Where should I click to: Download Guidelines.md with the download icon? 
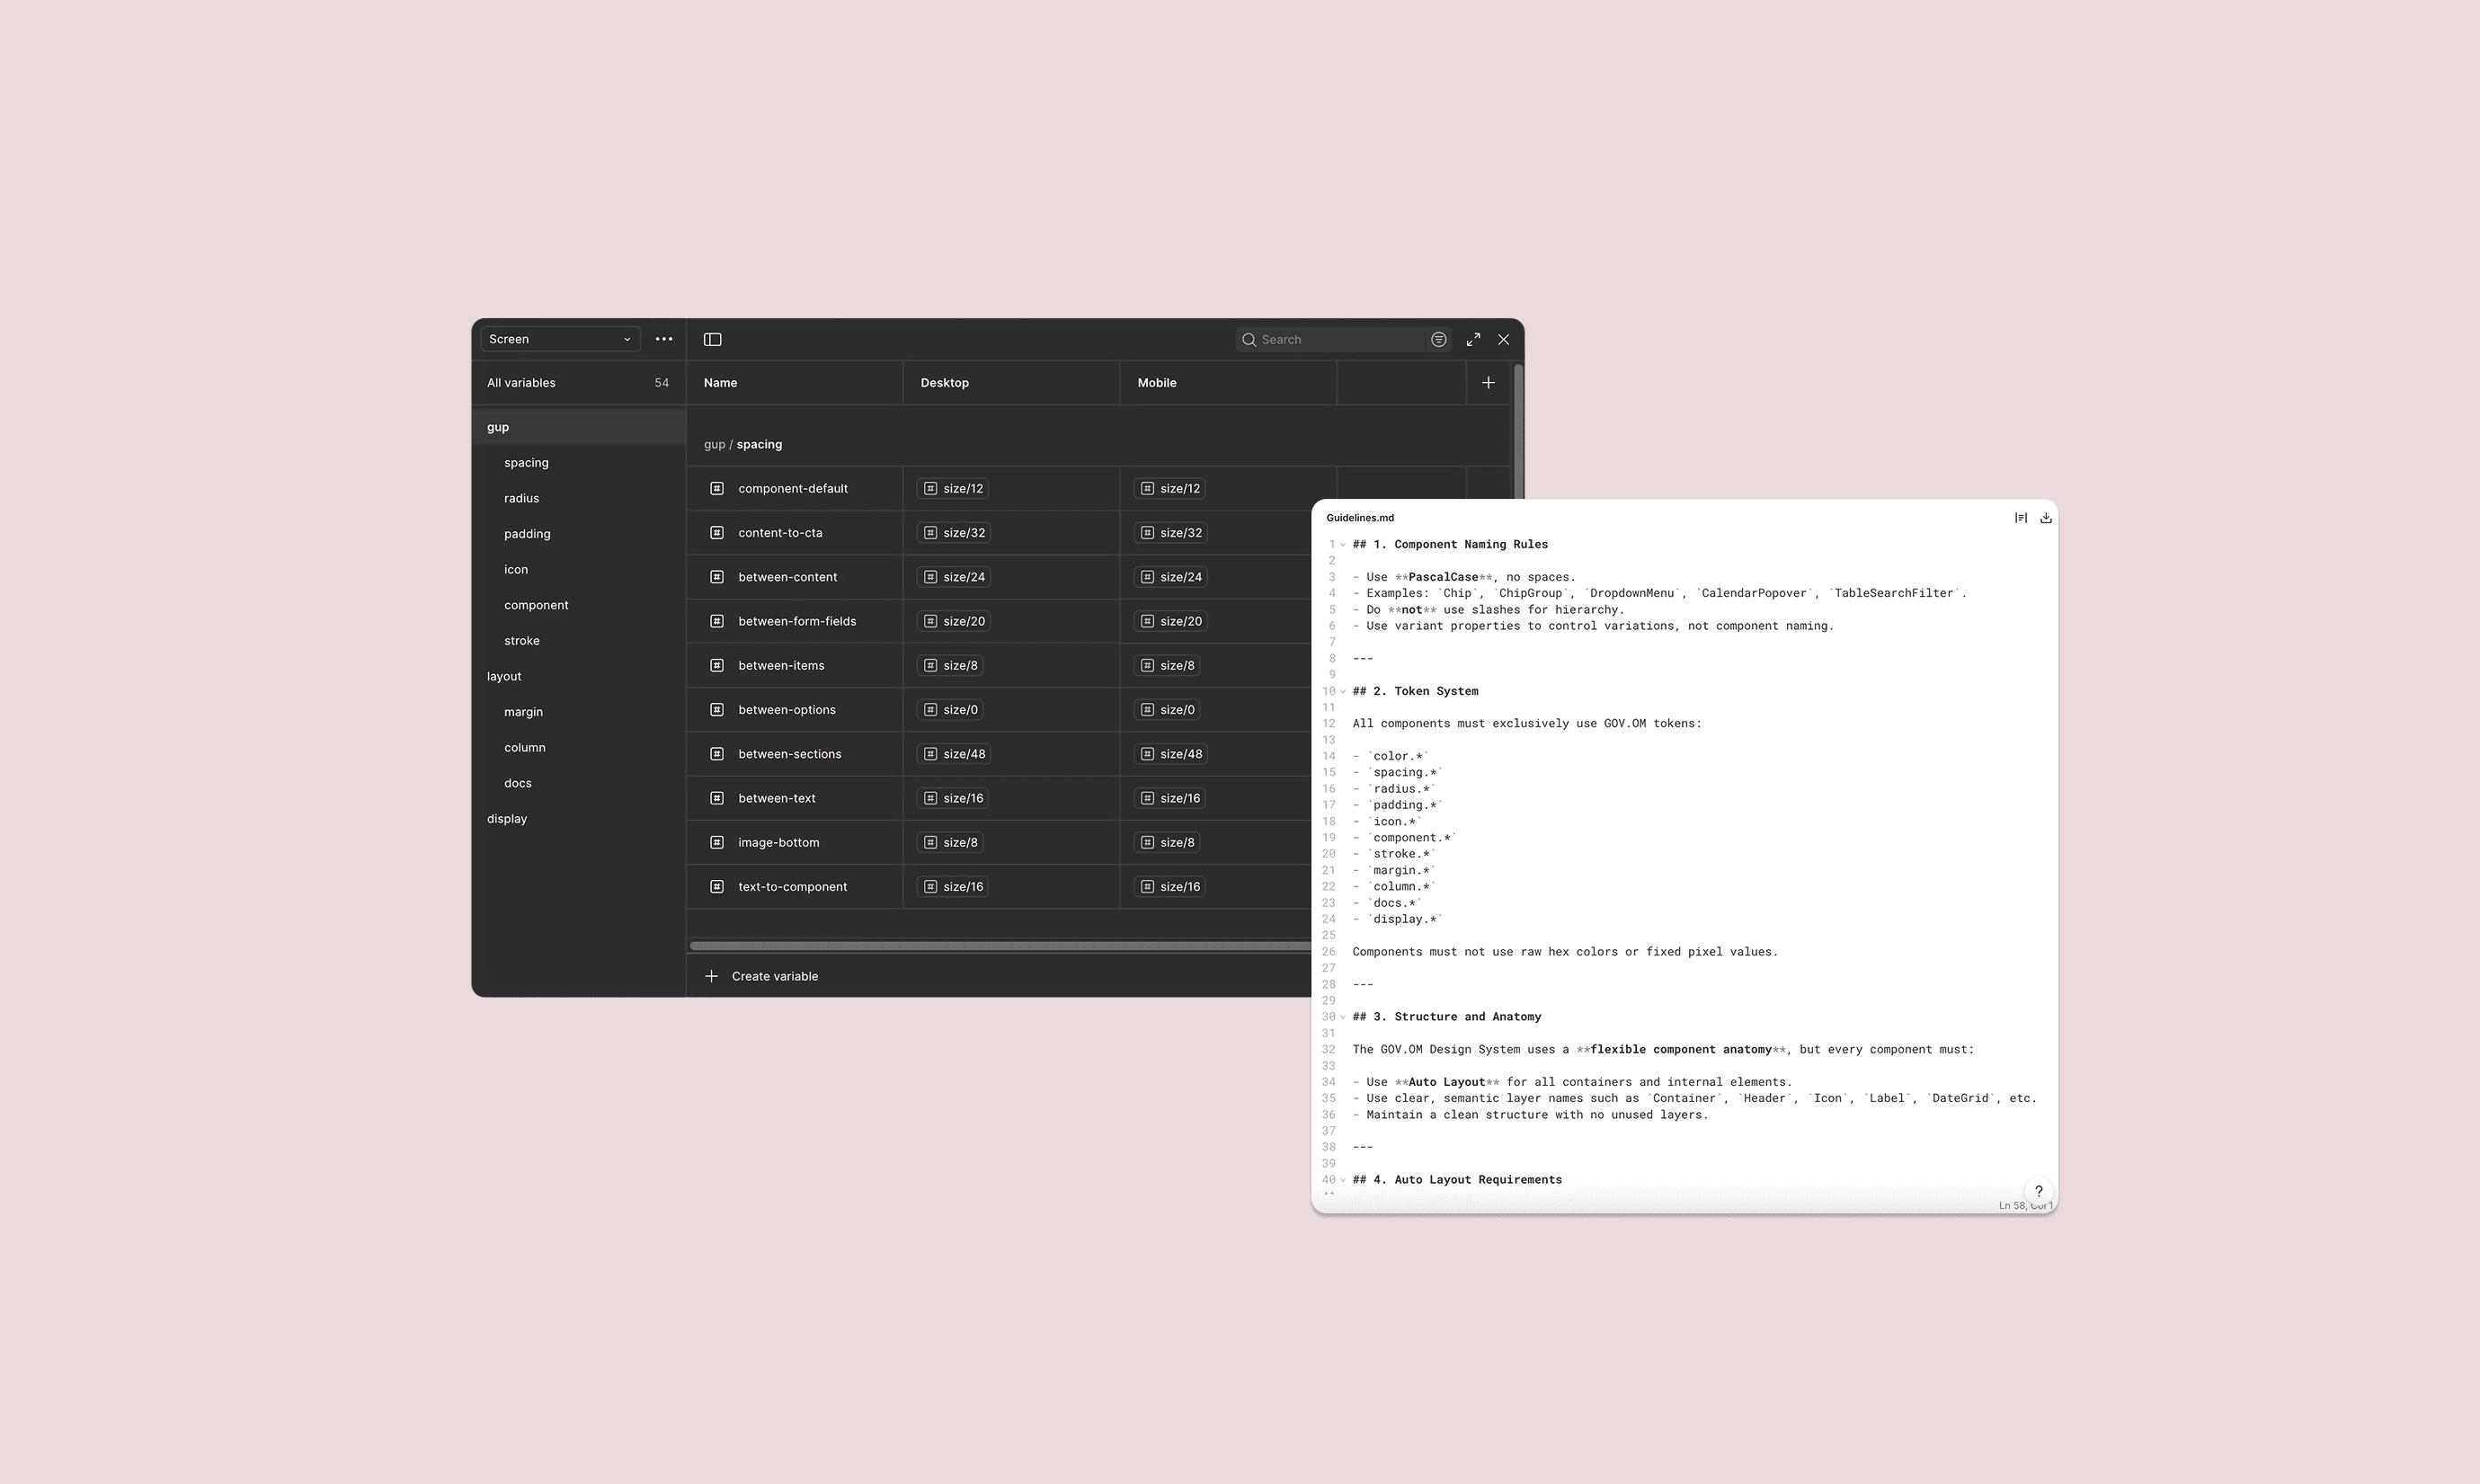[2045, 517]
